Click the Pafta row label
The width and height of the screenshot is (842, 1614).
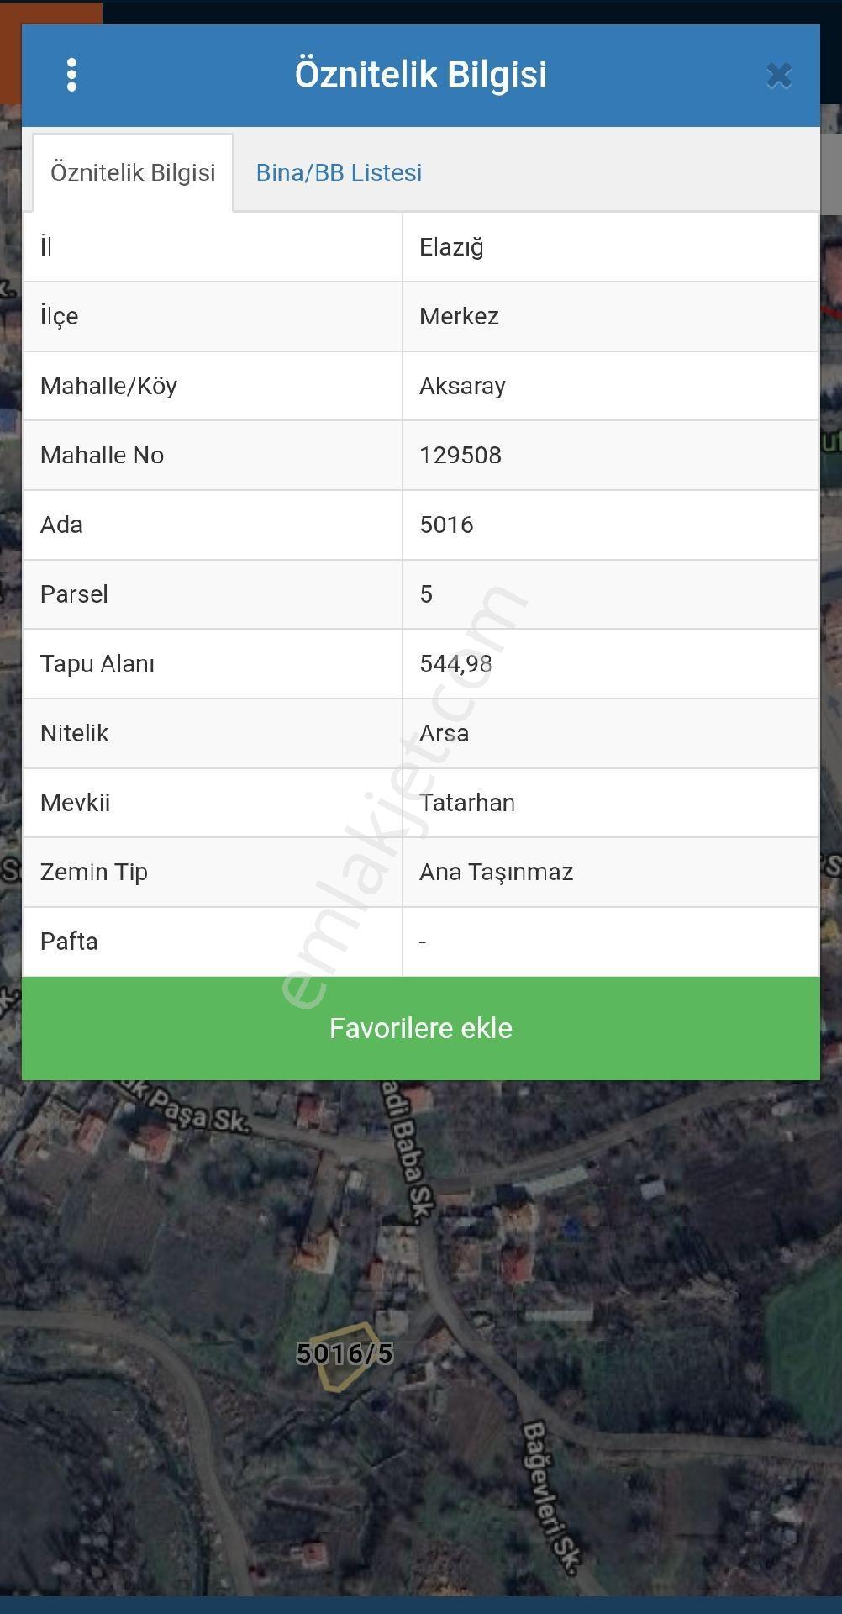click(69, 941)
